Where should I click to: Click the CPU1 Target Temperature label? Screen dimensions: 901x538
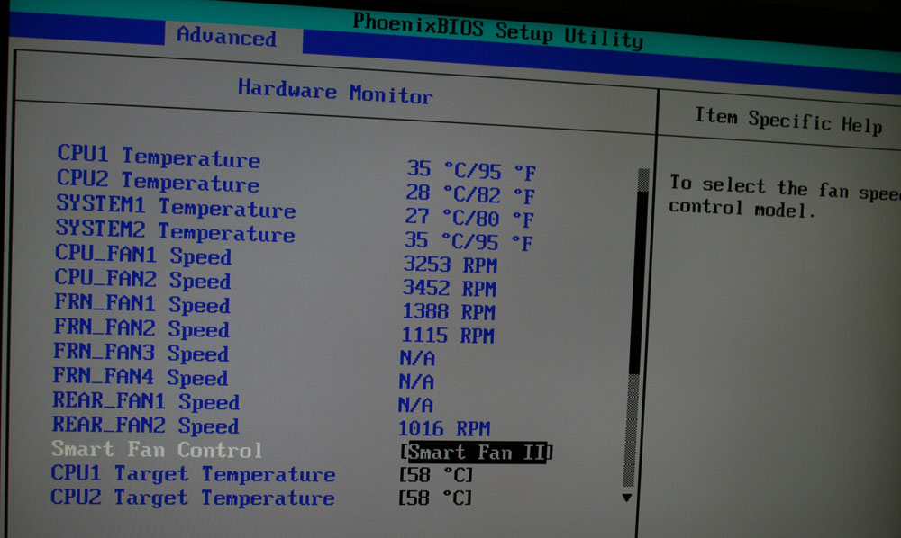(x=193, y=474)
